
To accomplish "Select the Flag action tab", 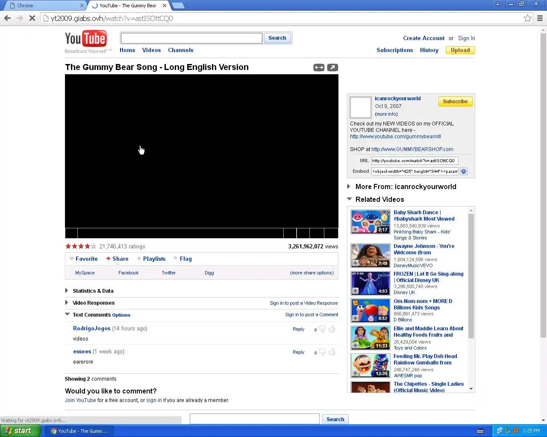I will pos(183,259).
